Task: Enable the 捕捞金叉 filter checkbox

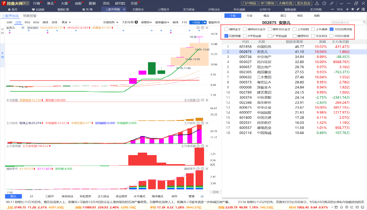Action: tap(226, 29)
